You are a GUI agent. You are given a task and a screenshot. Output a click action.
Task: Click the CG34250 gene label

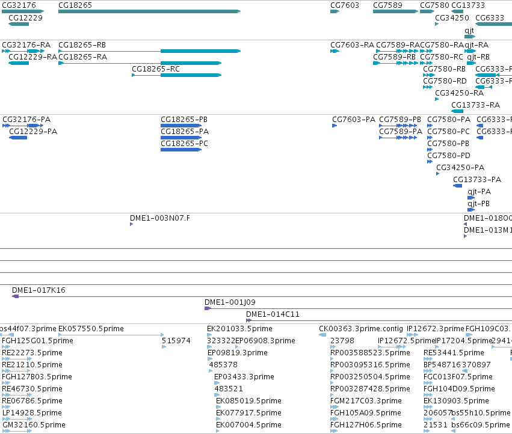click(x=452, y=17)
